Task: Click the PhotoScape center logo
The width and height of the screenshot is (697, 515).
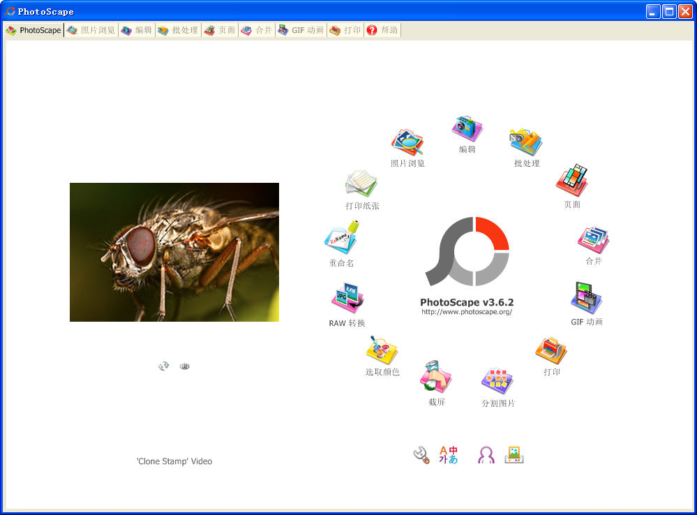Action: tap(467, 251)
